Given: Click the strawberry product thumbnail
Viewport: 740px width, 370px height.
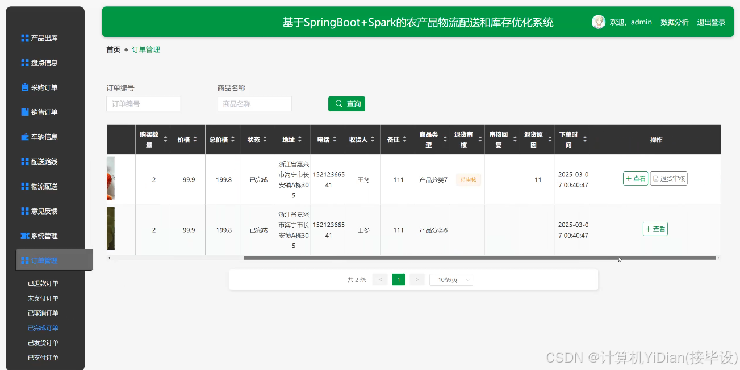Looking at the screenshot, I should 111,178.
